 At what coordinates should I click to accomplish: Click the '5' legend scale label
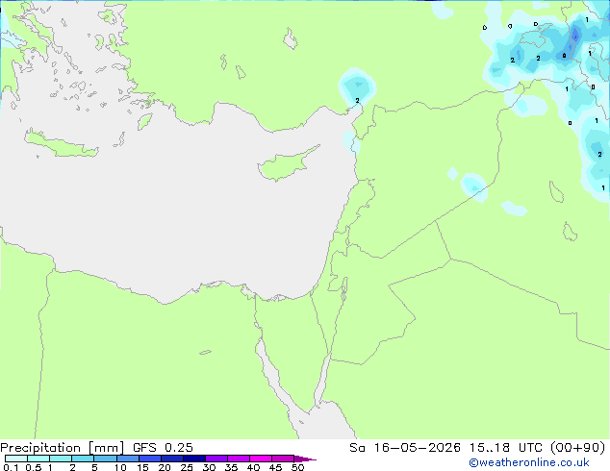click(94, 467)
